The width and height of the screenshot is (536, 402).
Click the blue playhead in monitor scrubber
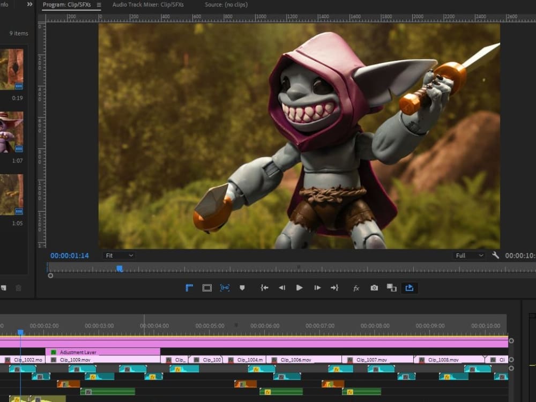[120, 269]
